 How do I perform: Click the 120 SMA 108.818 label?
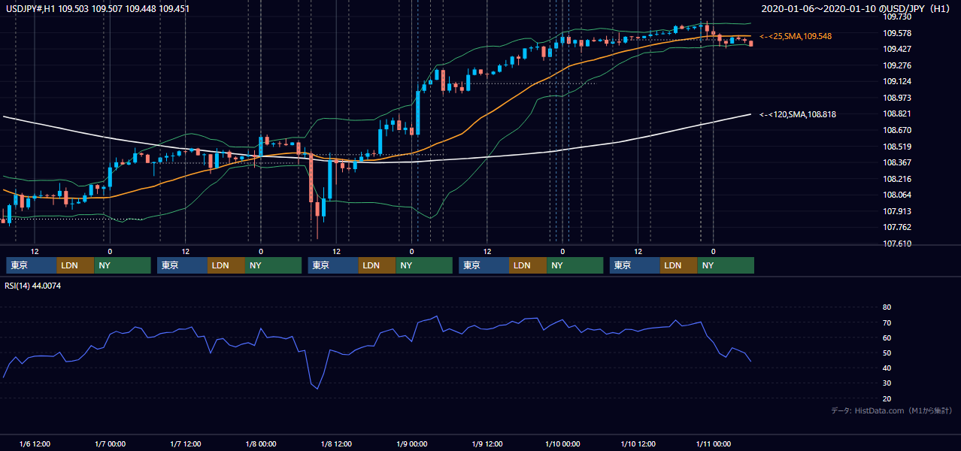pyautogui.click(x=797, y=114)
